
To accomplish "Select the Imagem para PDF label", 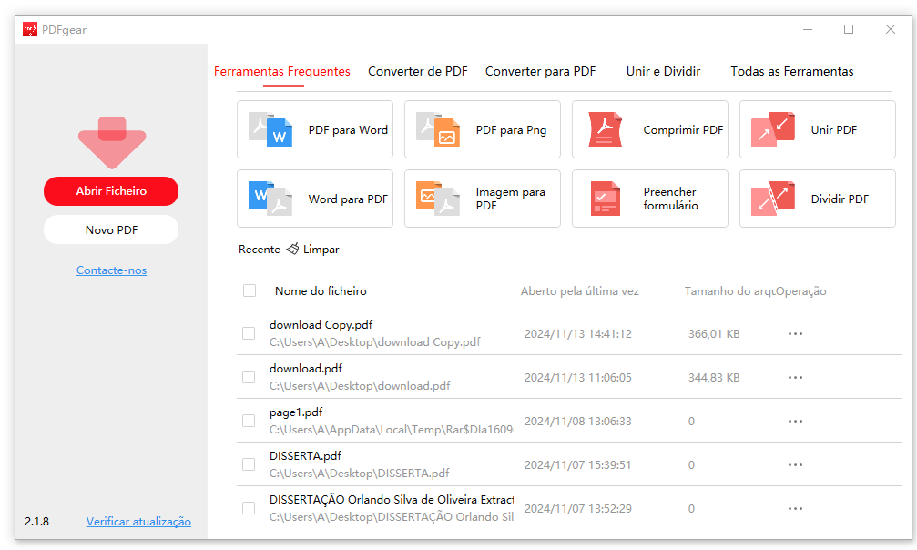I will pos(511,199).
